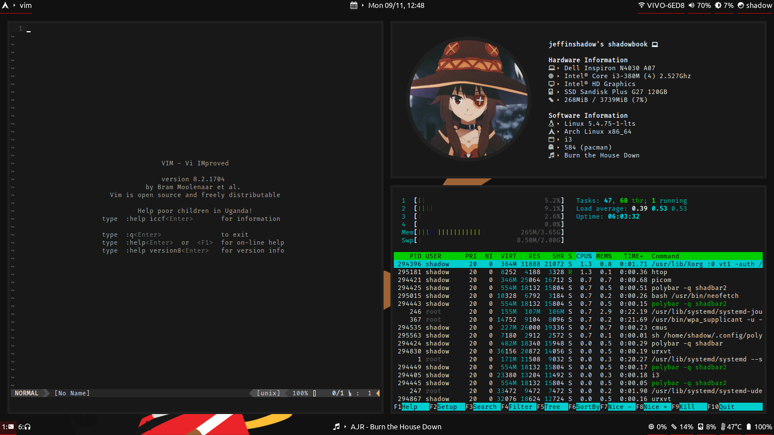The image size is (774, 435).
Task: Sort htop by CPU% column header
Action: (584, 256)
